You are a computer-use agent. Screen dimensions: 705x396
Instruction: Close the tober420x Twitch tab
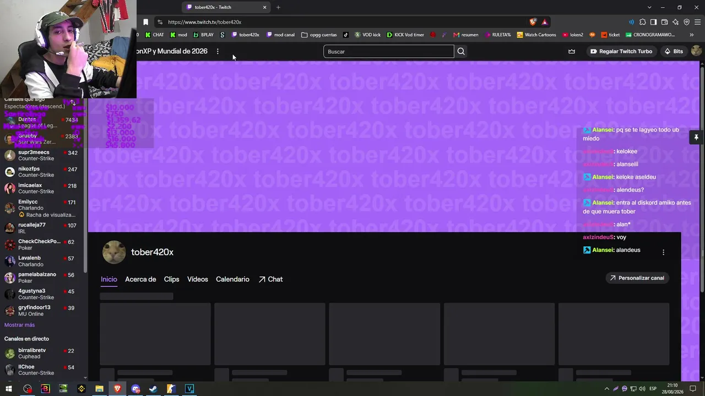click(x=264, y=7)
